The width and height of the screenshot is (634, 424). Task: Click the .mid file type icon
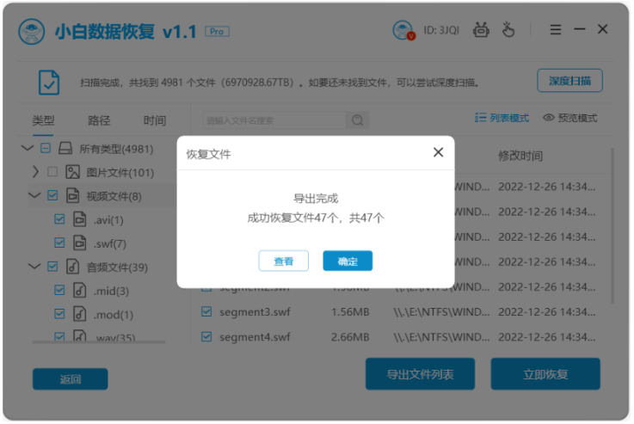(80, 290)
